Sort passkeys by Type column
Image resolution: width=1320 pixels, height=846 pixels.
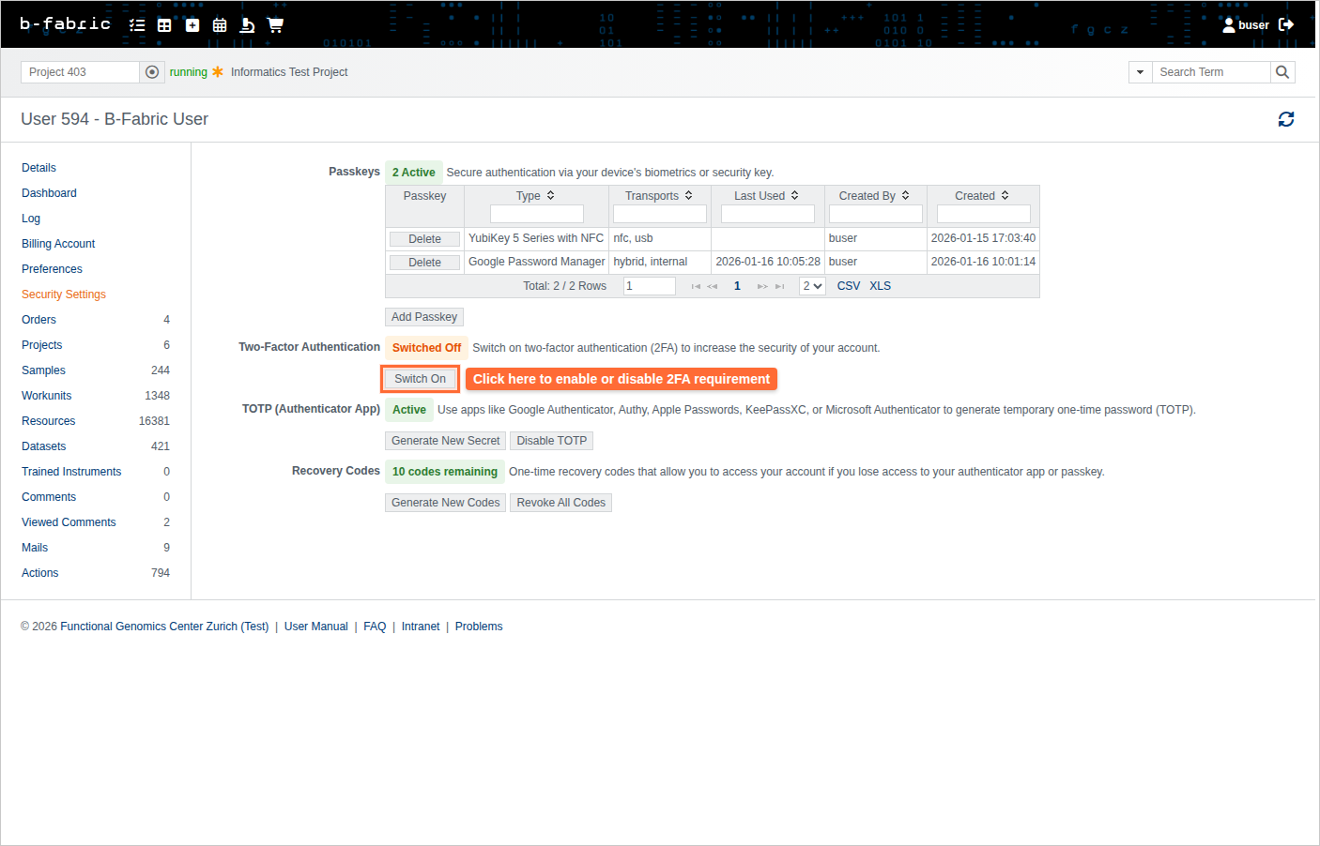[x=550, y=196]
